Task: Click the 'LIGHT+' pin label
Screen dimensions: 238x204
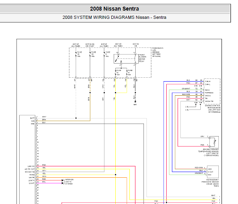Action: click(31, 180)
